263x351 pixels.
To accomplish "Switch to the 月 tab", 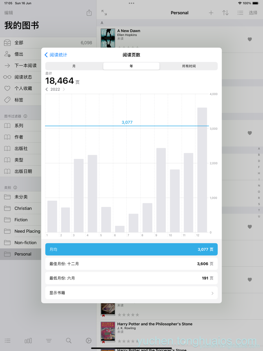I will [x=74, y=66].
